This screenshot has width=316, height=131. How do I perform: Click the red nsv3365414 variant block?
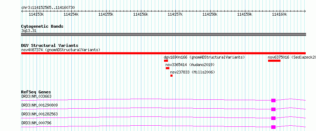[168, 68]
